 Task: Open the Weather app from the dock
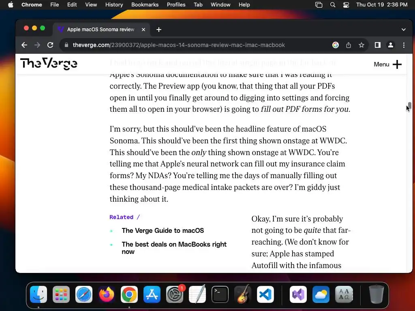click(321, 294)
